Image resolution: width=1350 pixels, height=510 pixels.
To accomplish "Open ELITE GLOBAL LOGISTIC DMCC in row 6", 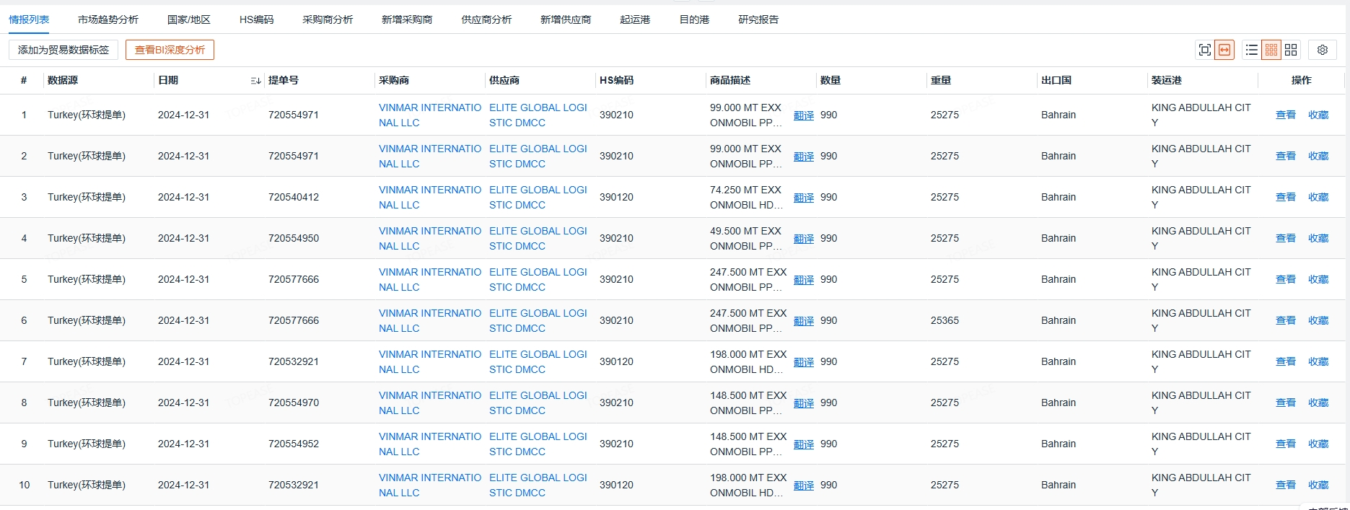I will click(538, 320).
